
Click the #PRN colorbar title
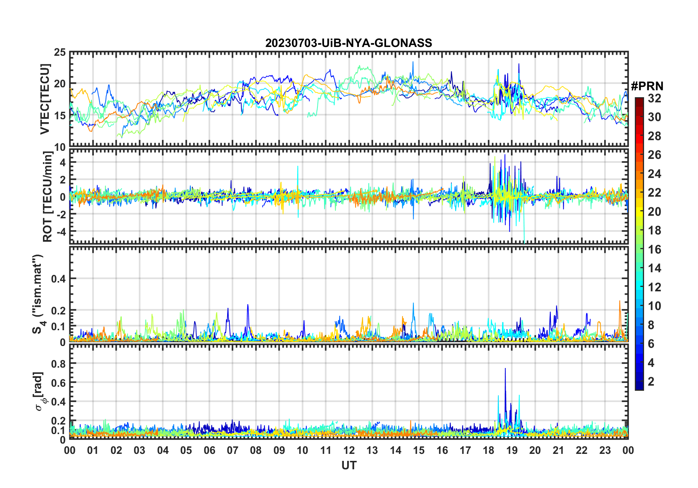[647, 86]
